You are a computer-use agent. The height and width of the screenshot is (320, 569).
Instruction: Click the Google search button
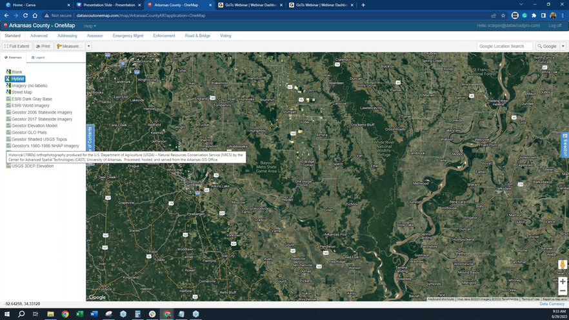[547, 46]
